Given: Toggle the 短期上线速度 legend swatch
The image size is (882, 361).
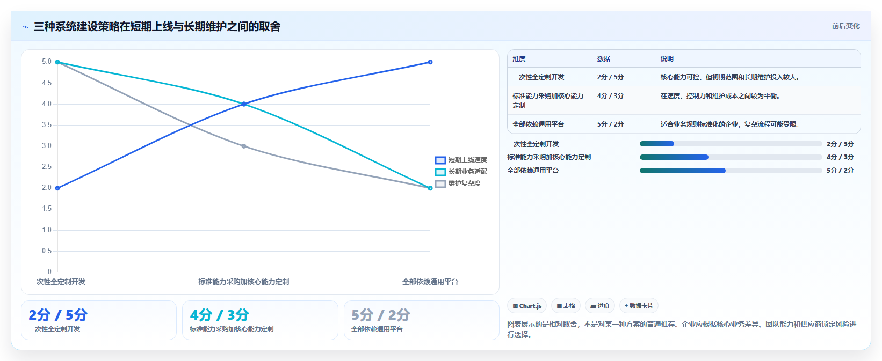Looking at the screenshot, I should pos(440,160).
